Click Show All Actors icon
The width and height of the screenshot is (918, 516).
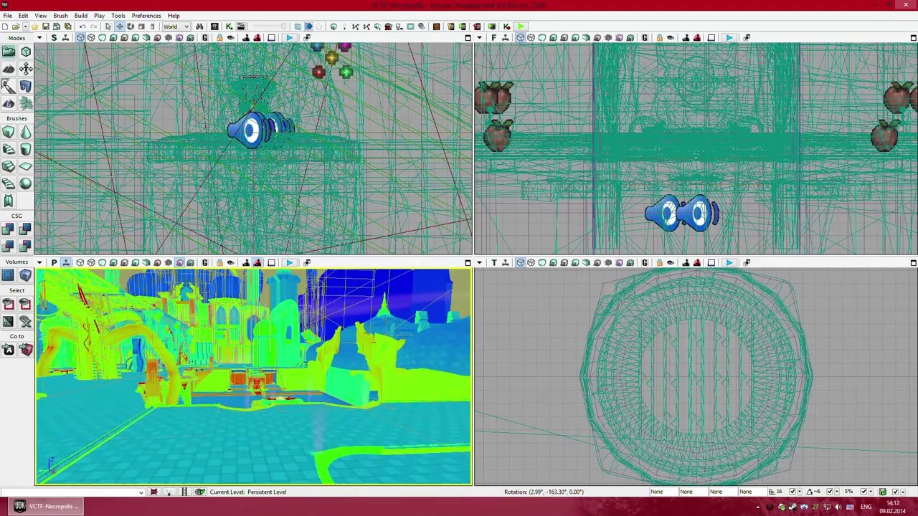pos(26,321)
